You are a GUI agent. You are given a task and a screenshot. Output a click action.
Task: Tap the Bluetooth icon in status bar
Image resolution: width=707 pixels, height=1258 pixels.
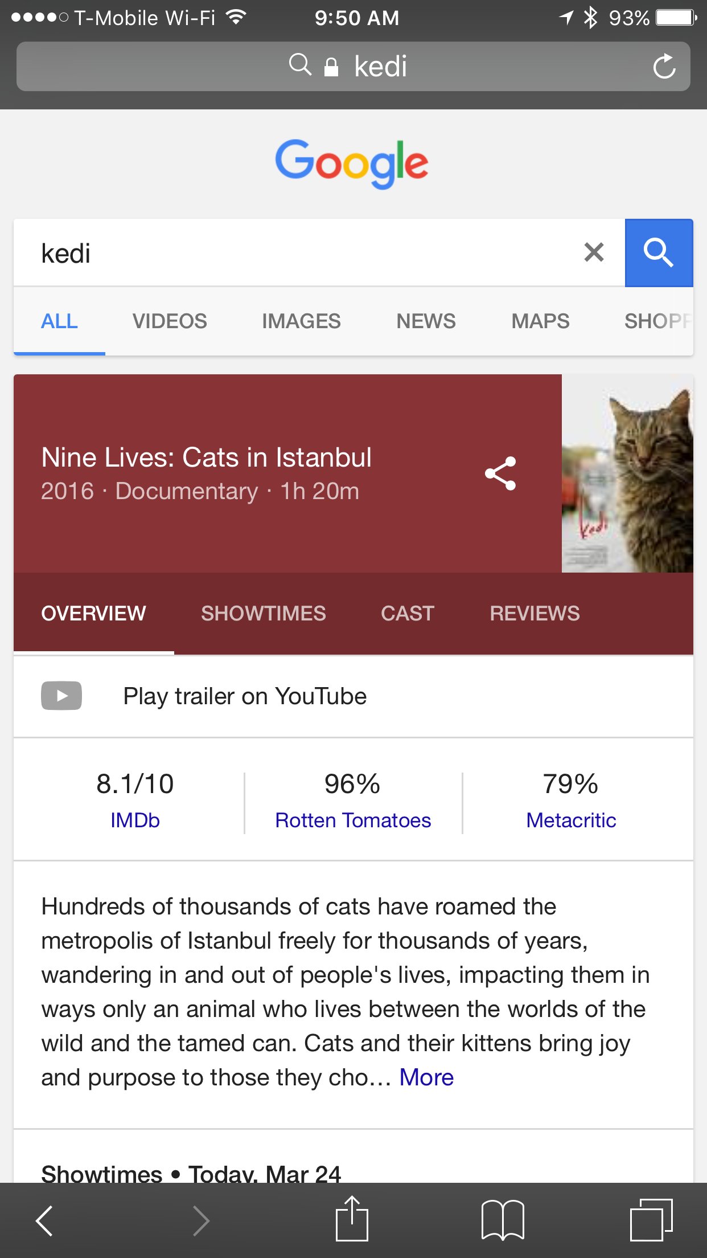[591, 18]
